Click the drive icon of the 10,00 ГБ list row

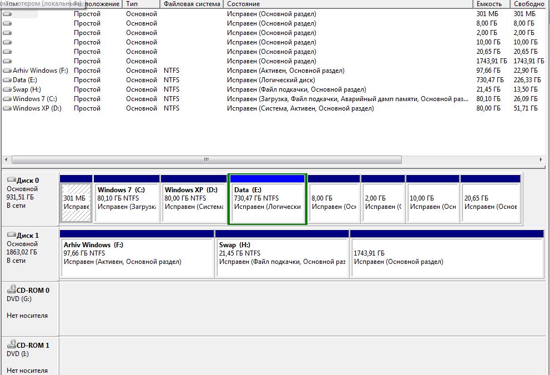pos(7,42)
